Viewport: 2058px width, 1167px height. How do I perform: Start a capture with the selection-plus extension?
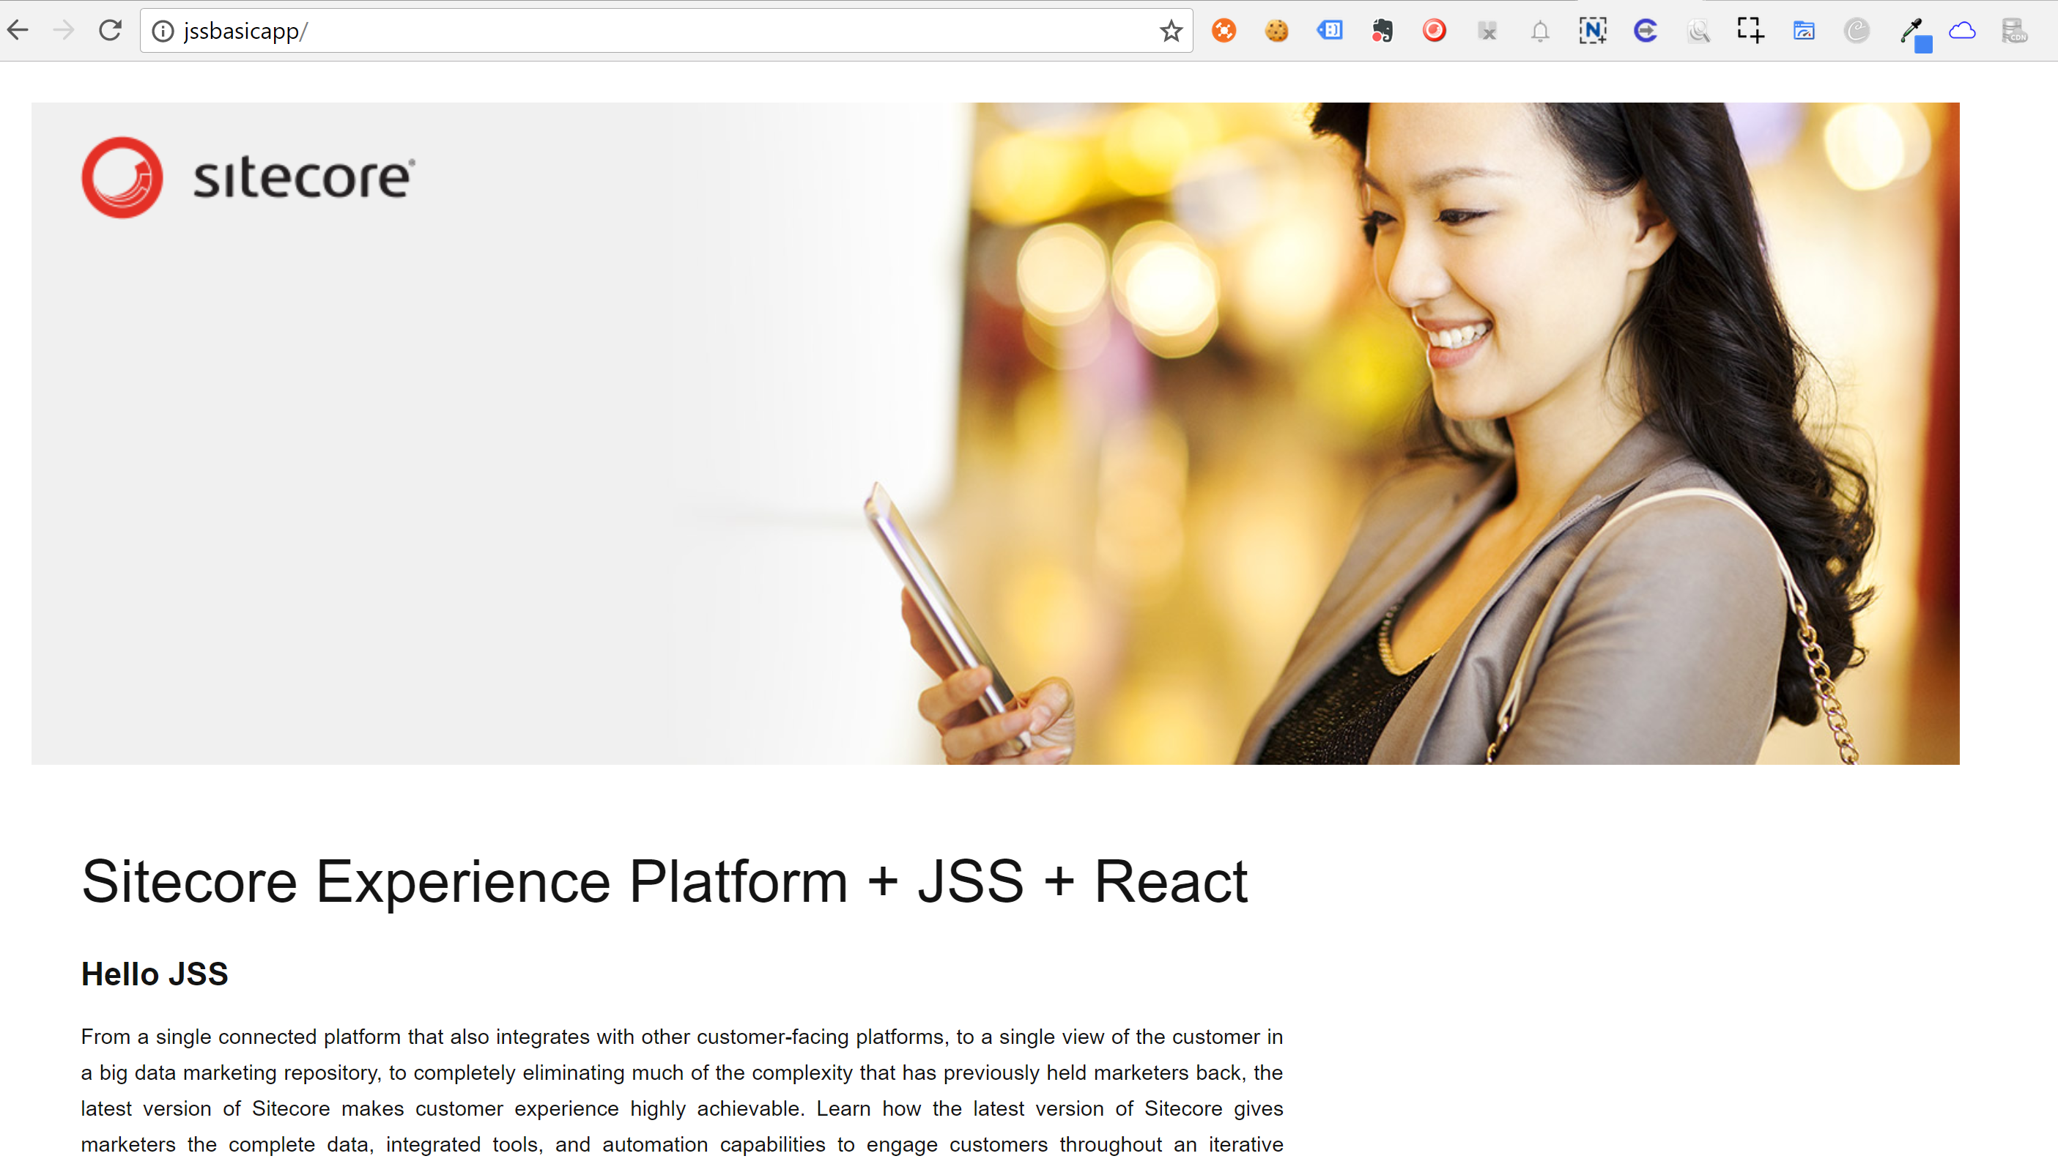[1750, 31]
